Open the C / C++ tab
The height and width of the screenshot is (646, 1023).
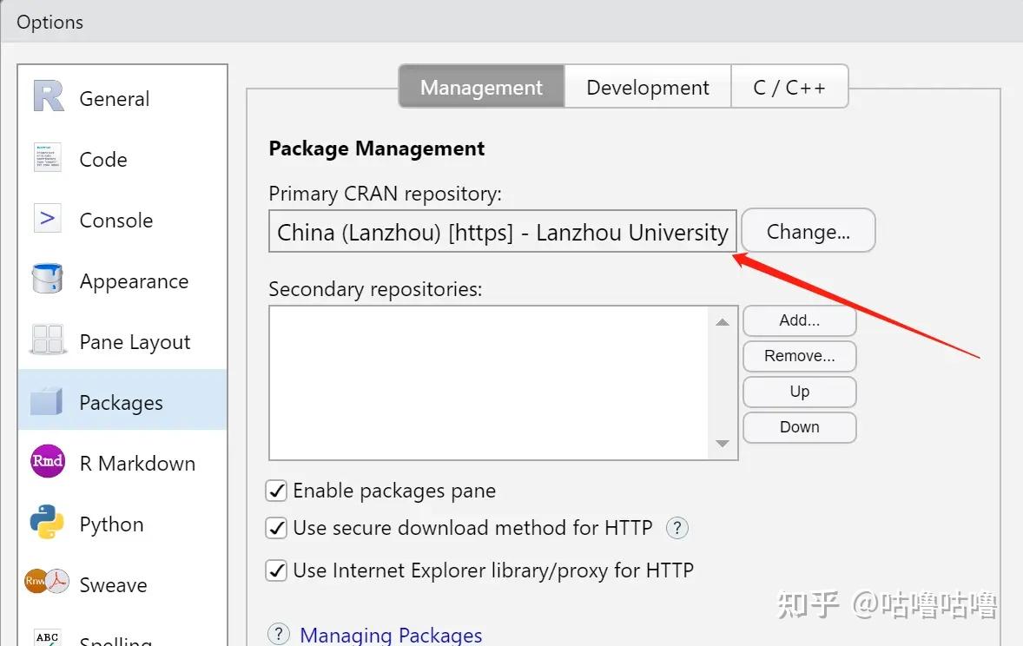tap(789, 88)
